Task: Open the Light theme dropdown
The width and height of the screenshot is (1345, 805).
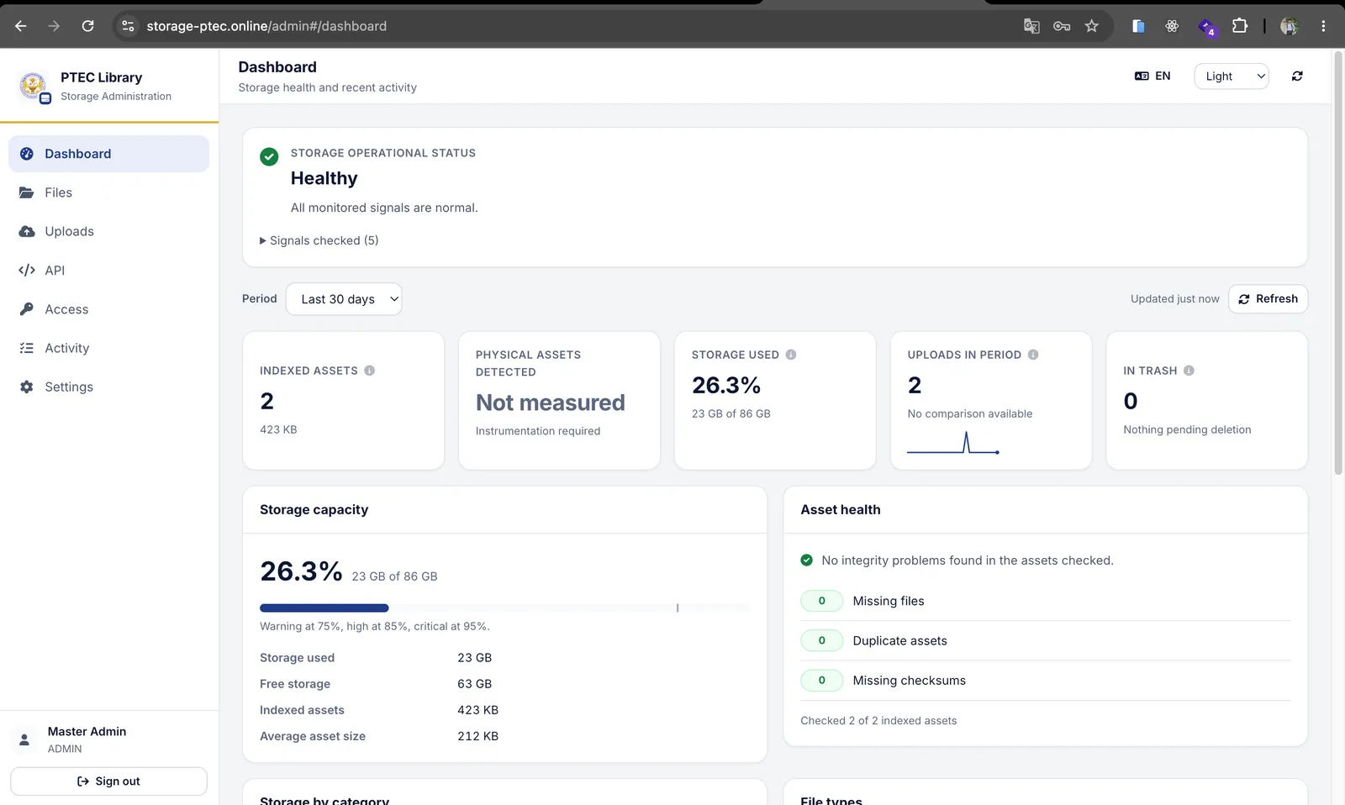Action: (1232, 76)
